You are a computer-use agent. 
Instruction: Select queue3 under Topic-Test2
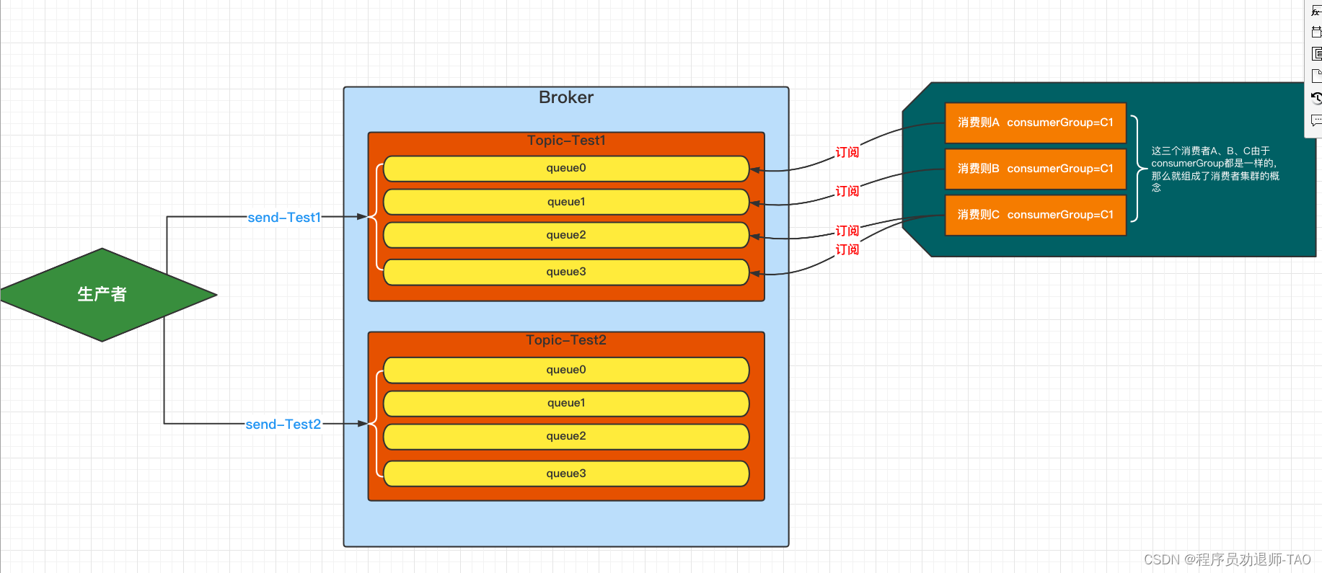pos(566,474)
